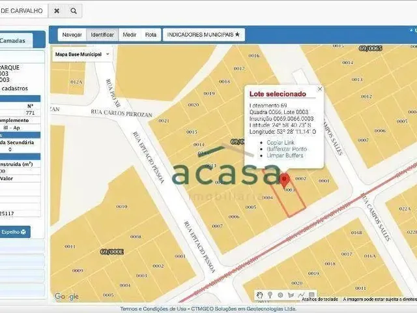Screen dimensions: 417x313
Task: Select the circle drawing tool
Action: click(280, 295)
